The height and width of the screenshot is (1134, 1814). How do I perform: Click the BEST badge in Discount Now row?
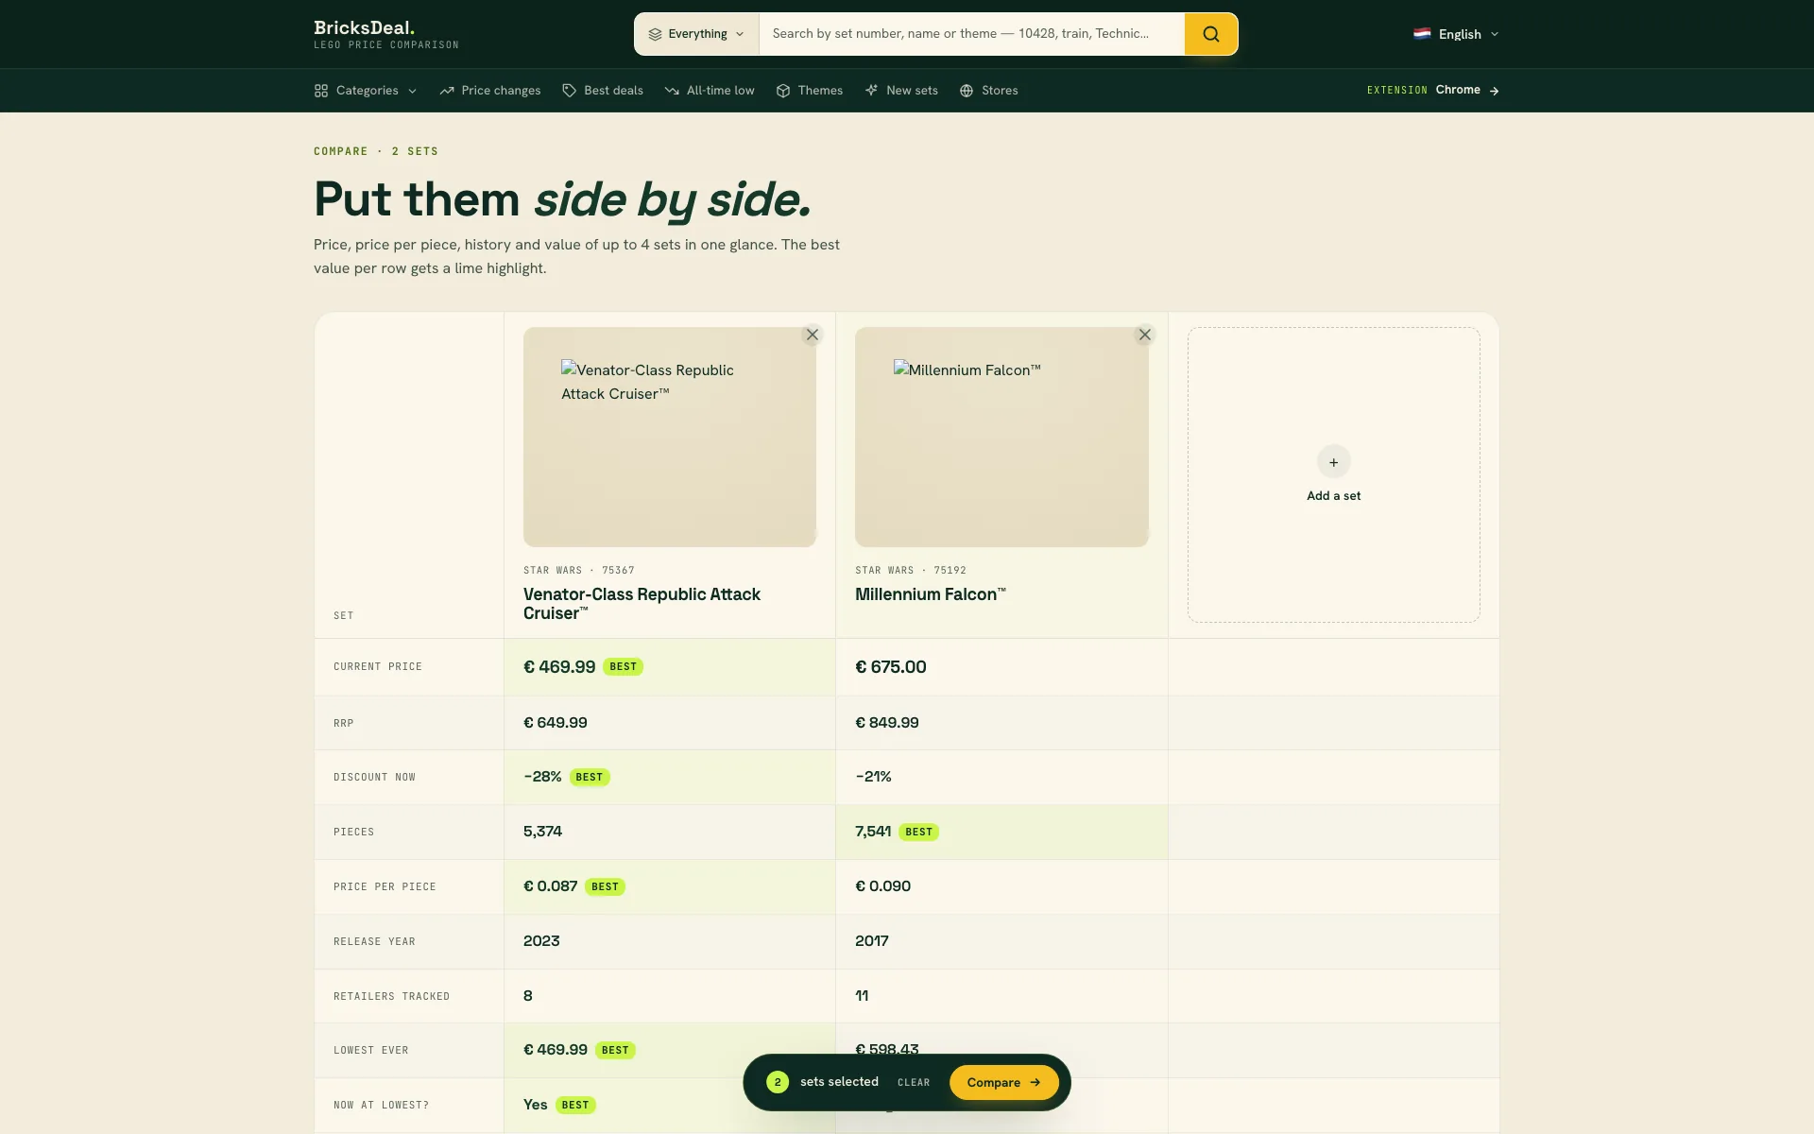[590, 777]
